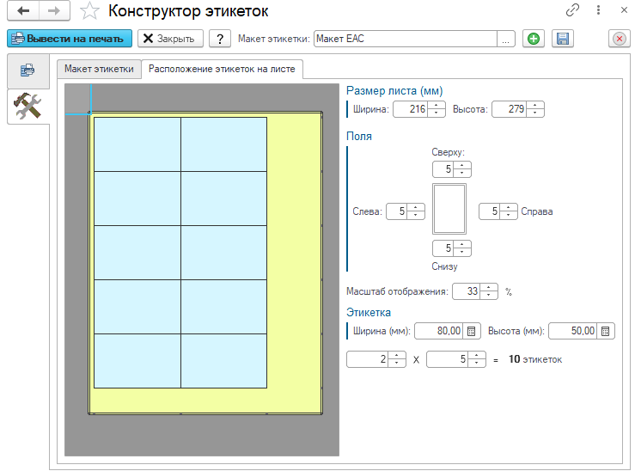This screenshot has width=635, height=471.
Task: Select the hammer and wrench settings tab
Action: [x=27, y=106]
